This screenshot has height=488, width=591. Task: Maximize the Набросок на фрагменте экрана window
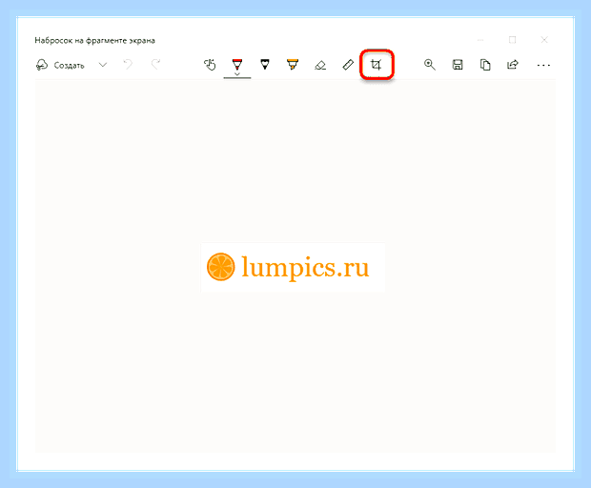(512, 40)
